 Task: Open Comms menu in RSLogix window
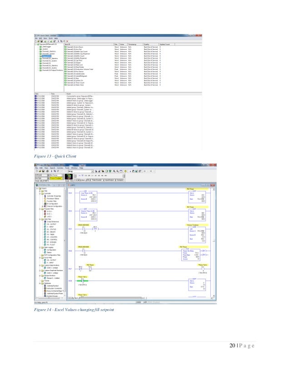(60, 168)
